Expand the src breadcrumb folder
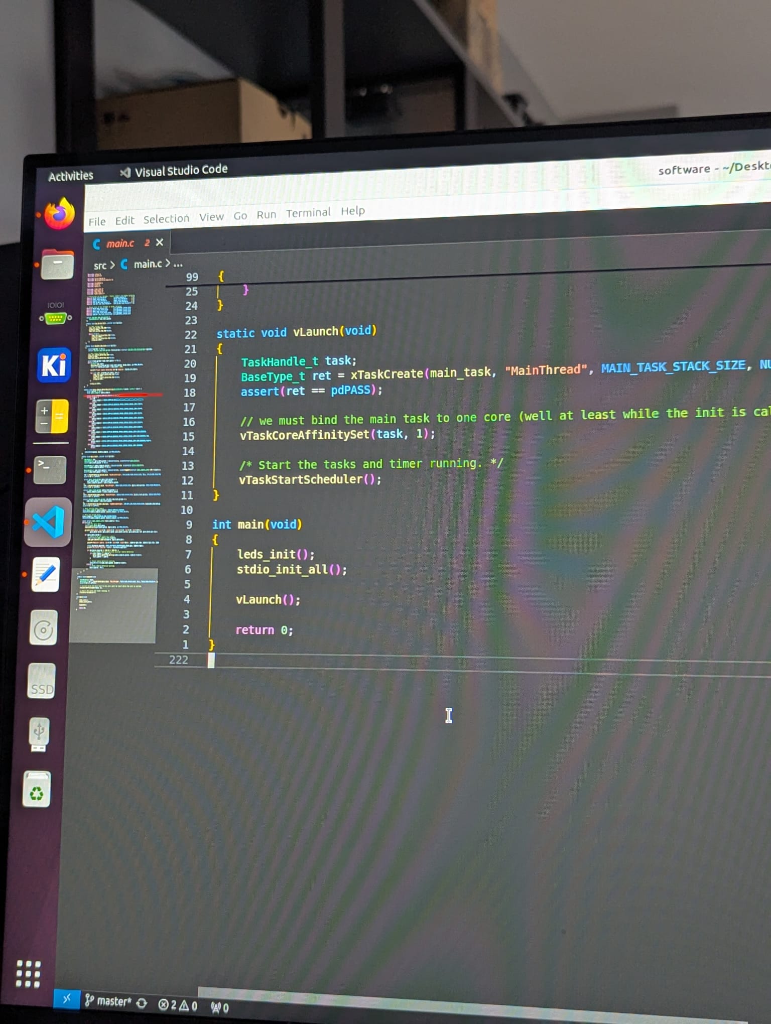The width and height of the screenshot is (771, 1024). click(x=100, y=266)
